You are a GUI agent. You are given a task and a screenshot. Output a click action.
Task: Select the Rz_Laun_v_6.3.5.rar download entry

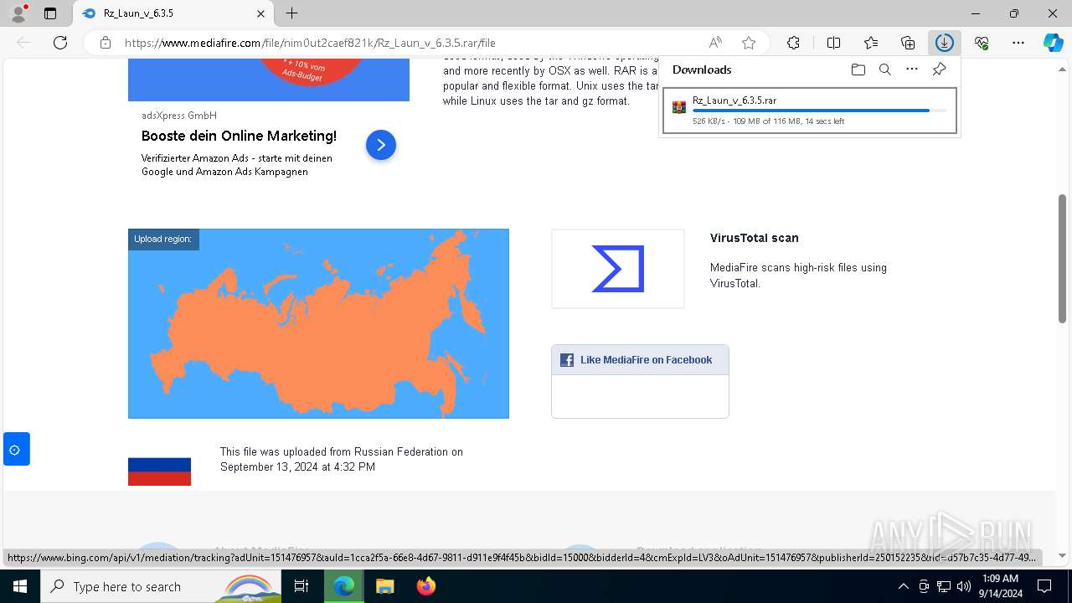click(809, 111)
